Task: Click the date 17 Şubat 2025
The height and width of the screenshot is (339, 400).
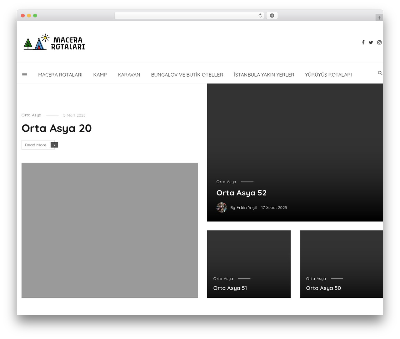Action: point(274,208)
